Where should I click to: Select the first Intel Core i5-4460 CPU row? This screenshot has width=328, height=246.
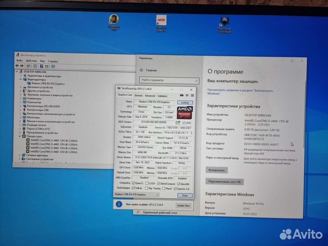pos(52,140)
